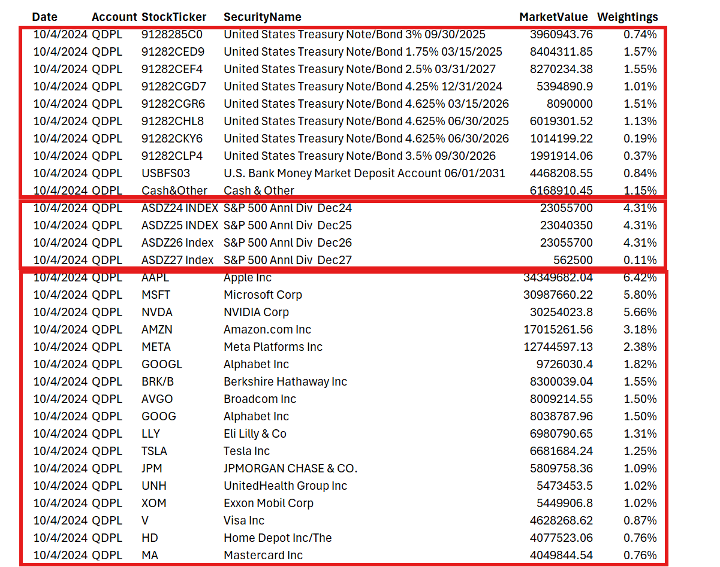
Task: Select the 91282CGR6 treasury ticker cell
Action: tap(172, 104)
